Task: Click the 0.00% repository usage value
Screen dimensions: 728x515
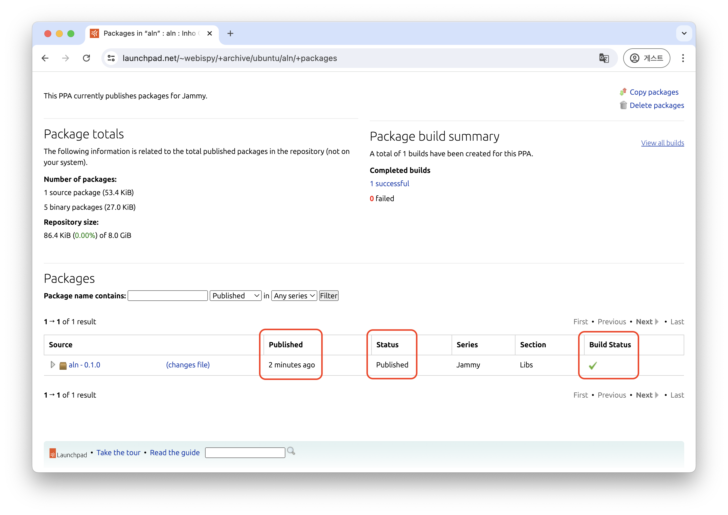Action: click(85, 236)
